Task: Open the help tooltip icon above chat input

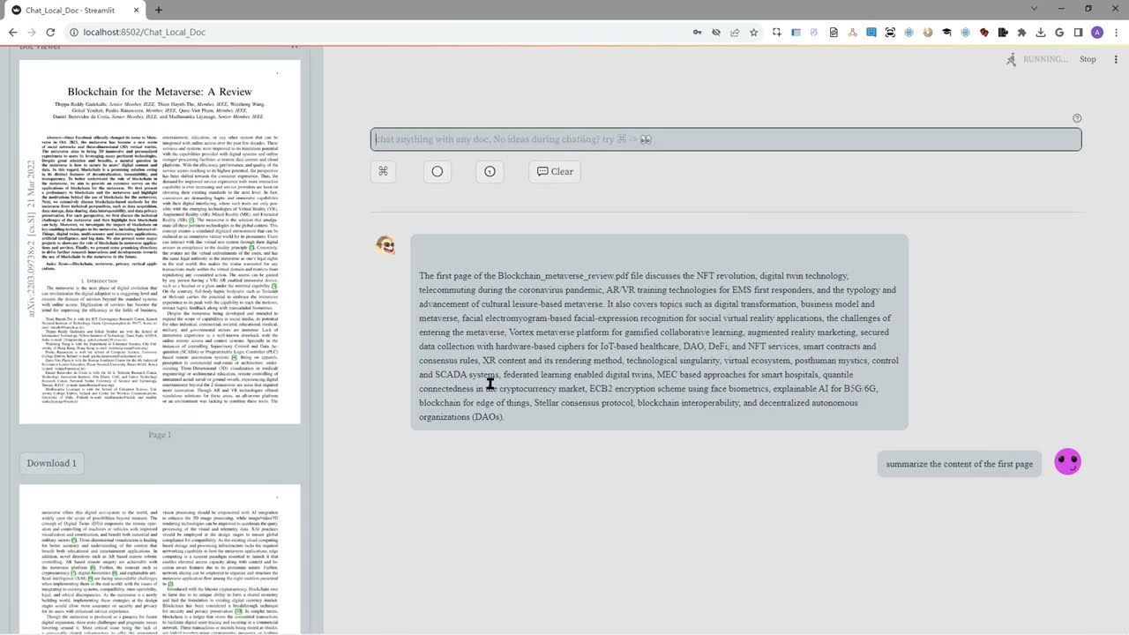Action: [1076, 118]
